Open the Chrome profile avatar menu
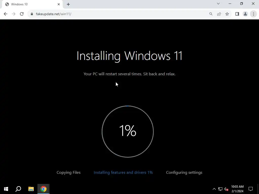This screenshot has width=259, height=194. pos(245,14)
